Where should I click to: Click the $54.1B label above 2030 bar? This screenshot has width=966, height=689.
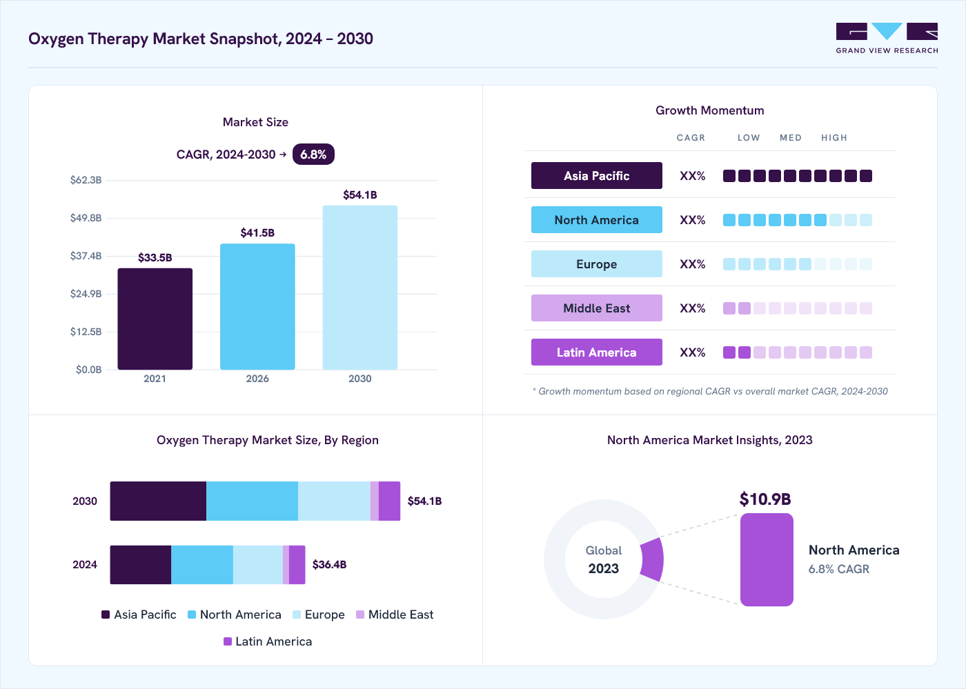click(x=360, y=195)
